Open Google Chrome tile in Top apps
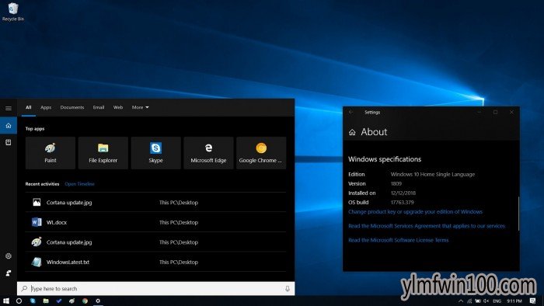 coord(261,153)
